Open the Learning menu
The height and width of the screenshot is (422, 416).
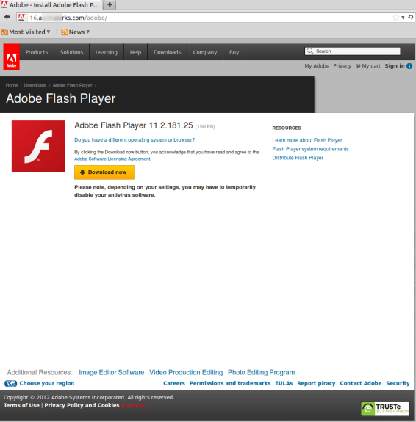pos(107,52)
